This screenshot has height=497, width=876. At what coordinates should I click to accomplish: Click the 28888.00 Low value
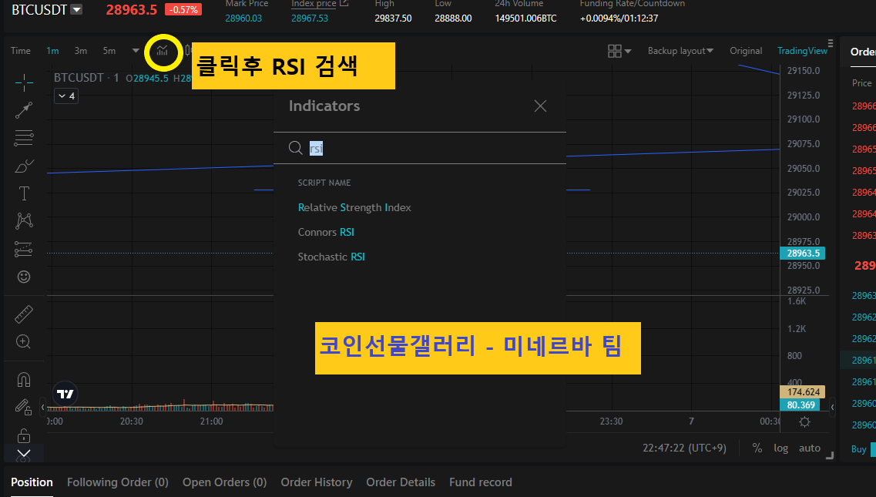click(x=453, y=18)
